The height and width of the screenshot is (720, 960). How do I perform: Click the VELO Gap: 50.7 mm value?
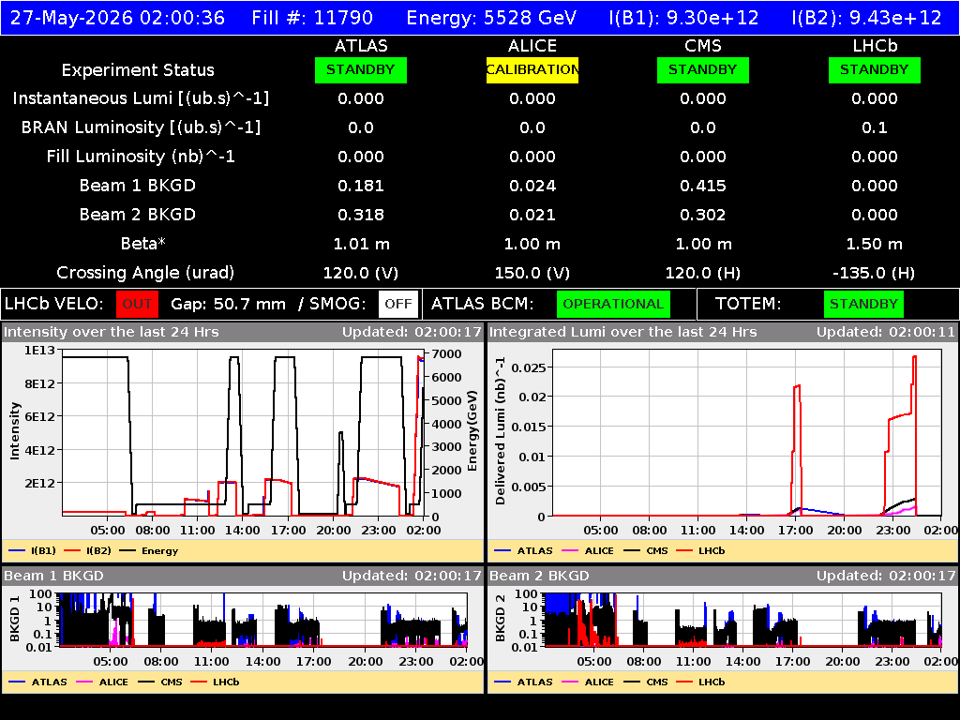click(228, 305)
